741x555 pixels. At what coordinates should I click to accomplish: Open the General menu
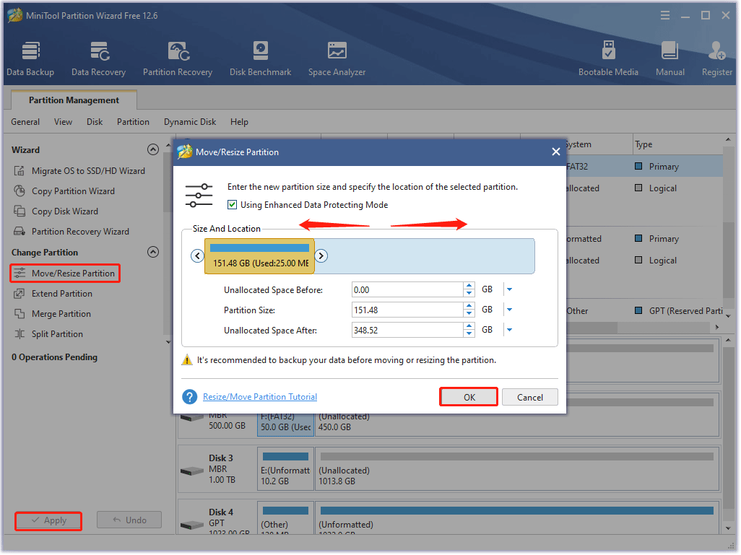coord(25,122)
